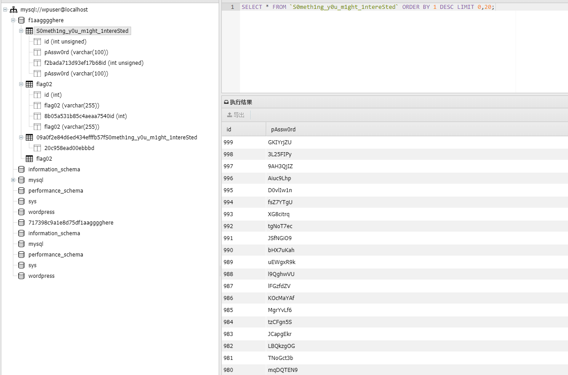
Task: Click the column icon for f2bada713d93ef17b68id
Action: point(37,63)
